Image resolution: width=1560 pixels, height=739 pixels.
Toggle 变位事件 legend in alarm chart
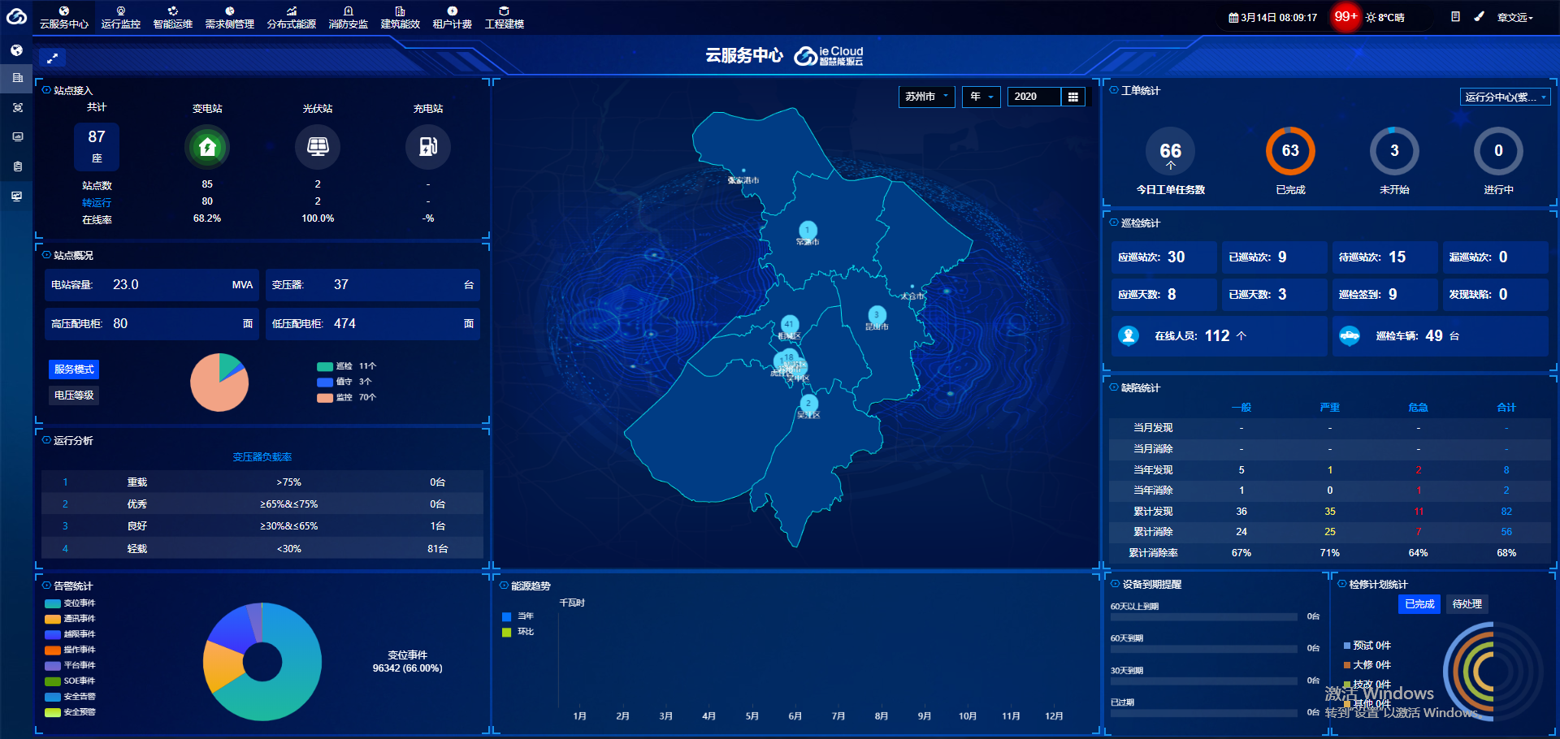tap(71, 603)
